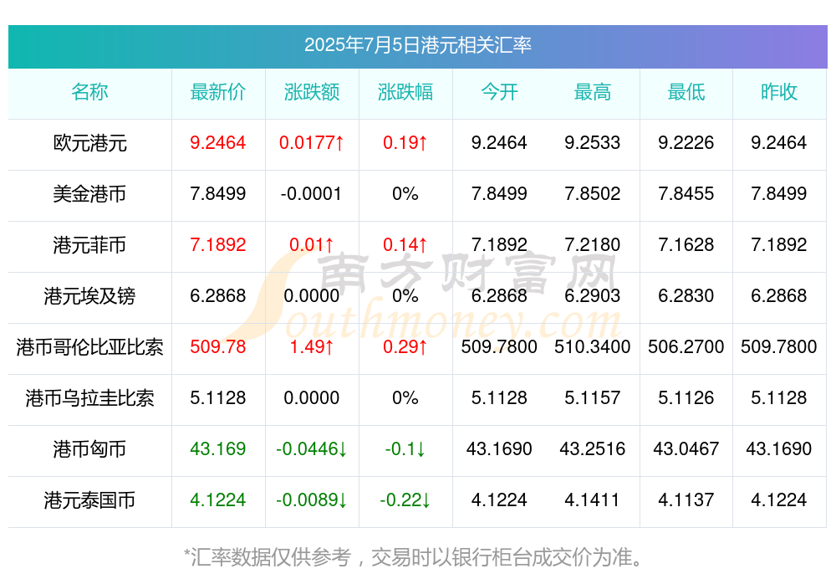Screen dimensions: 836x584
Task: Click red latest price 9.2464
Action: pyautogui.click(x=217, y=142)
